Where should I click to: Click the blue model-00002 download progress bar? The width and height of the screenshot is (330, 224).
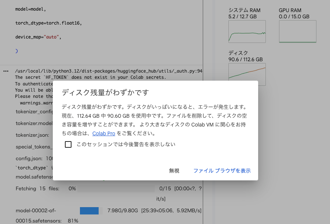tap(89, 211)
